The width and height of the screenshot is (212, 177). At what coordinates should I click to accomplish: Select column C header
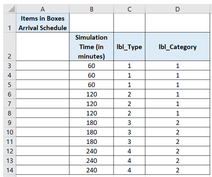click(x=129, y=9)
